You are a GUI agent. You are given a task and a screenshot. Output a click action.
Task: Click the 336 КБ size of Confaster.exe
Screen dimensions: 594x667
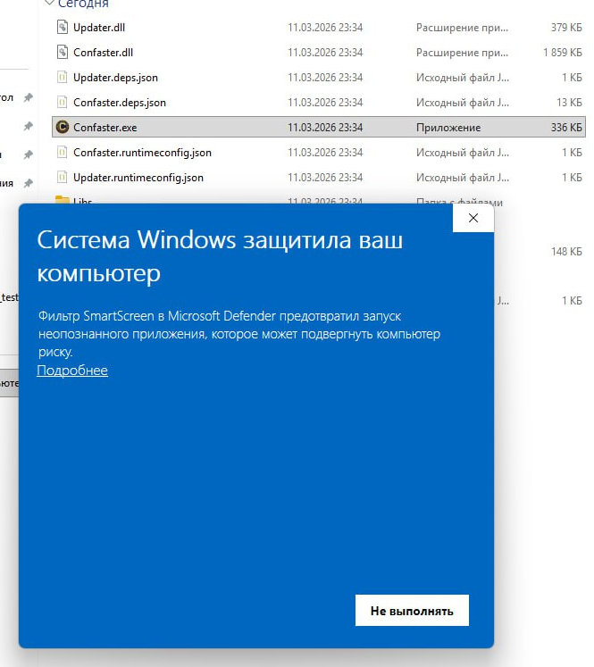(x=566, y=128)
